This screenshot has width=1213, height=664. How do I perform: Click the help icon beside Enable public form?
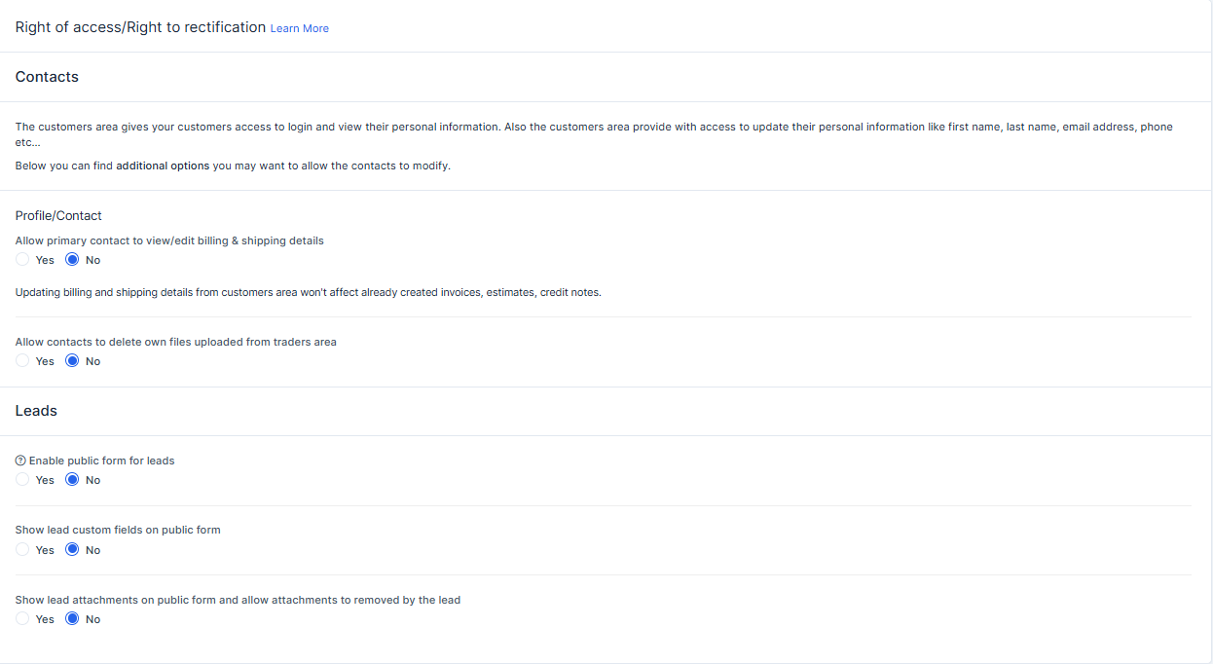(x=20, y=461)
